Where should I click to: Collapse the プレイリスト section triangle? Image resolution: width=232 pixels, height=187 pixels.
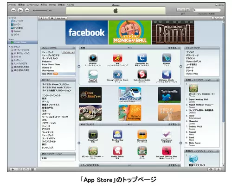coord(9,47)
